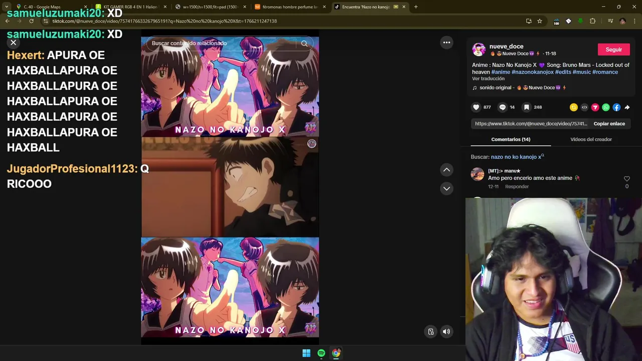Close the Google Maps tab
The height and width of the screenshot is (361, 642).
point(85,7)
